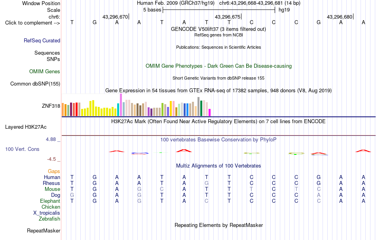
Task: Click the OMIM Gene Phenotypes green title
Action: coord(218,66)
